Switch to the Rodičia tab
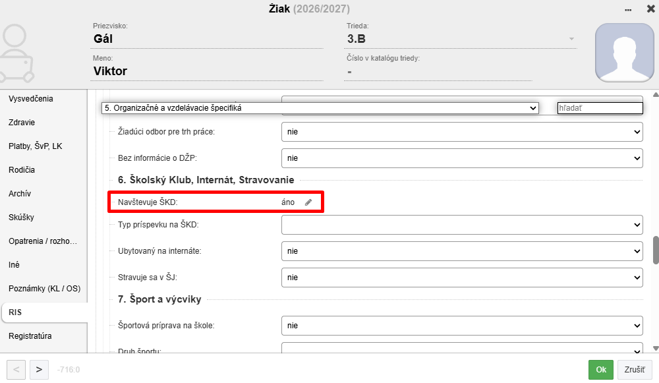Image resolution: width=659 pixels, height=383 pixels. coord(22,170)
